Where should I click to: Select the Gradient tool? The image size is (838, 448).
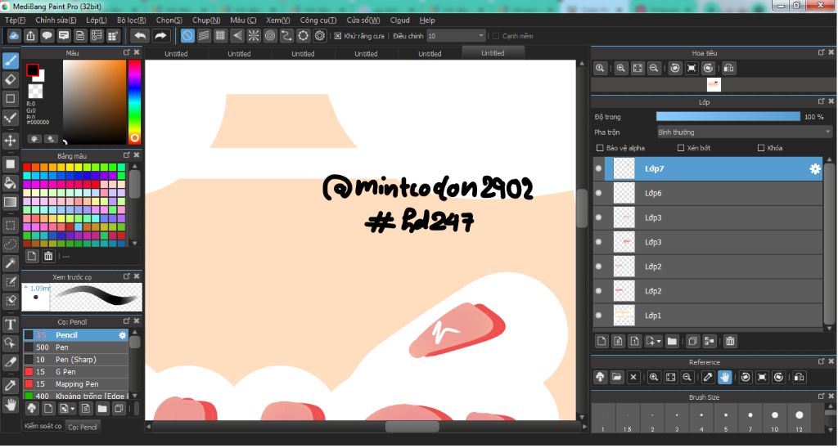pos(10,202)
